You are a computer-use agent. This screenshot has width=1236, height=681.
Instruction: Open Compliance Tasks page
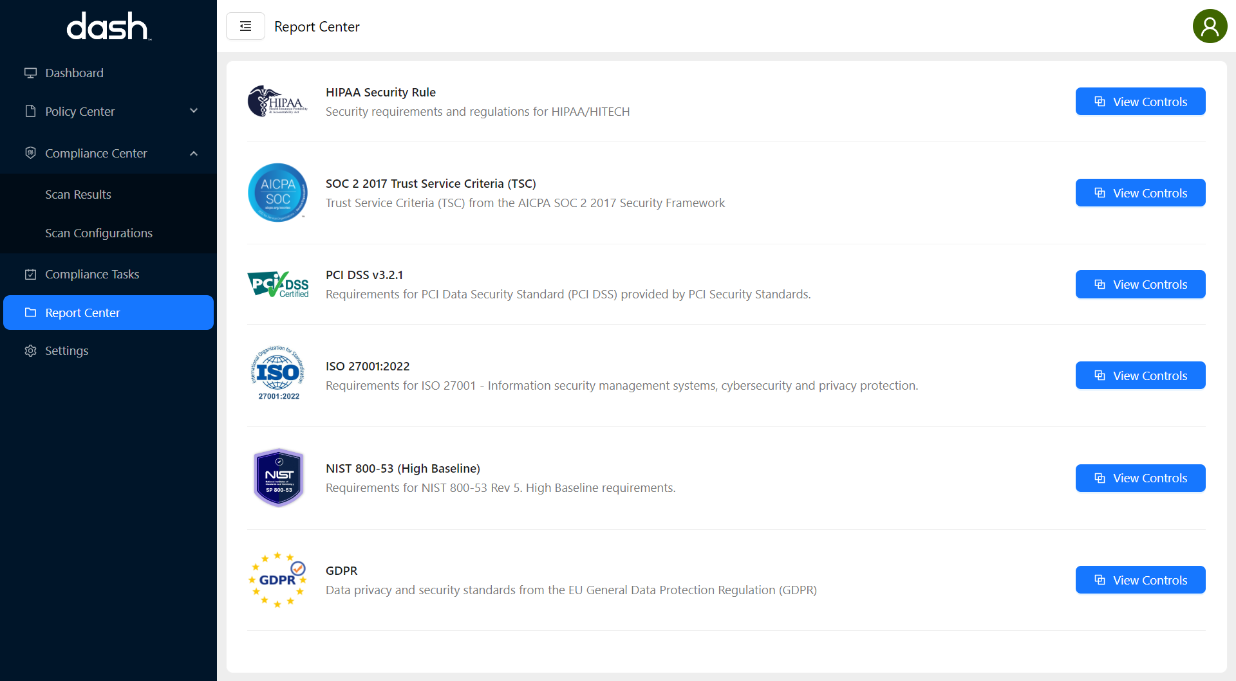(92, 275)
